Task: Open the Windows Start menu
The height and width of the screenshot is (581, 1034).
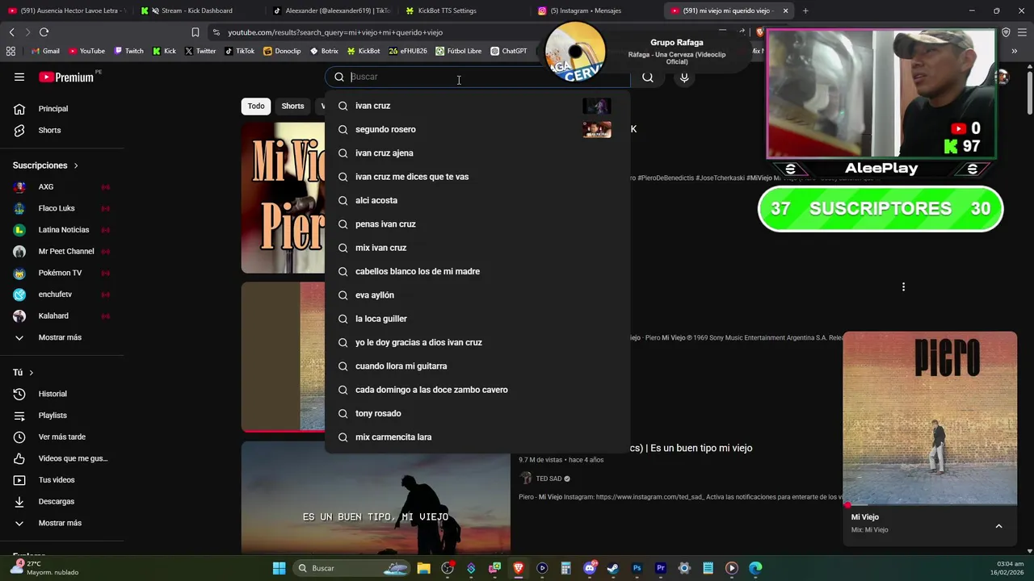Action: coord(279,568)
